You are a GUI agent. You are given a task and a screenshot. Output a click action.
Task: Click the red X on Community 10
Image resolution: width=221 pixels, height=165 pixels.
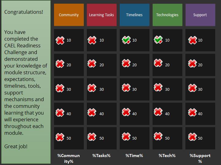pos(60,40)
